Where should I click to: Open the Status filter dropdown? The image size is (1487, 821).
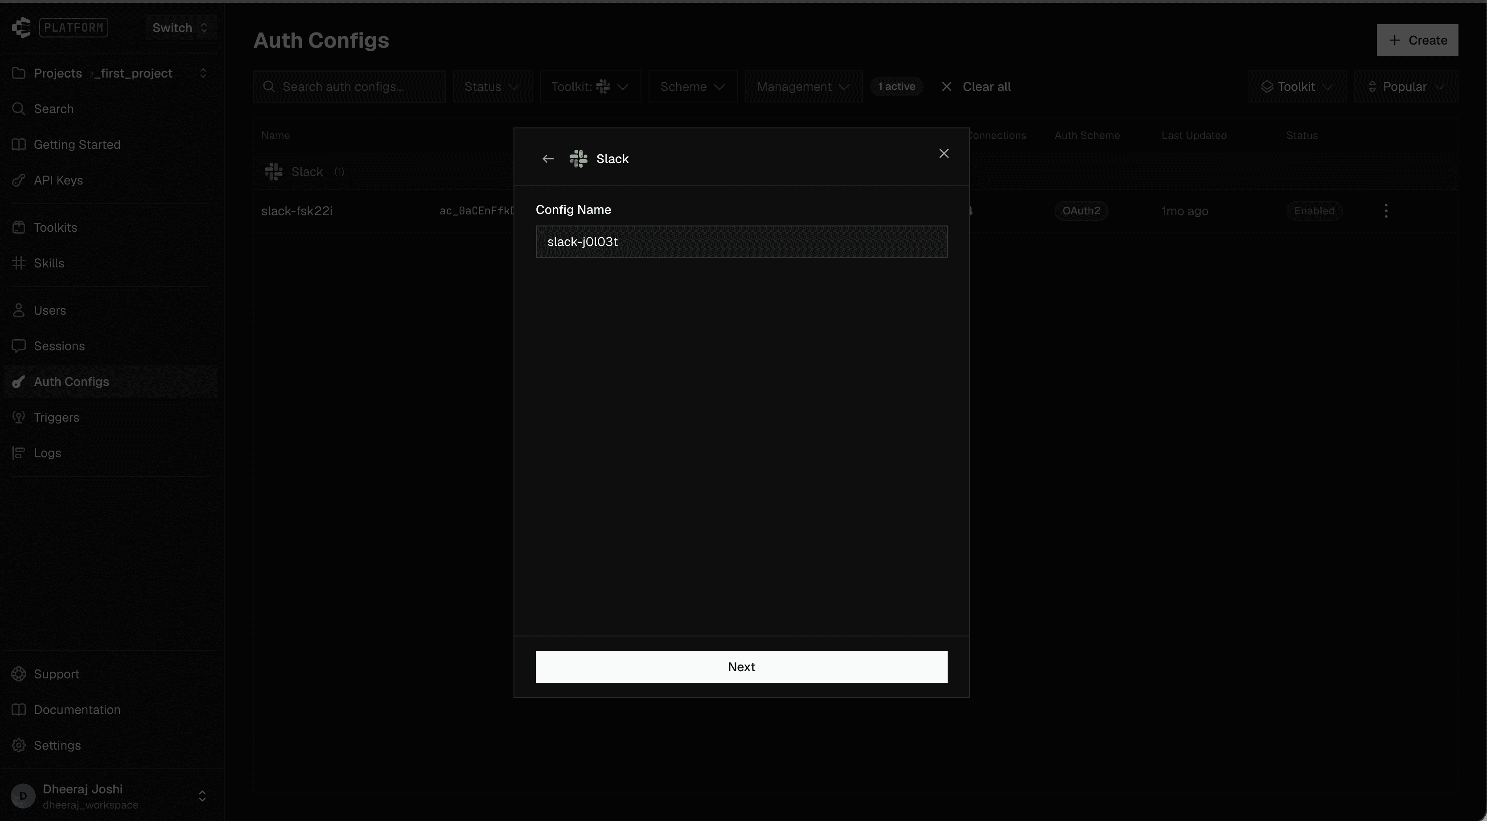point(492,86)
